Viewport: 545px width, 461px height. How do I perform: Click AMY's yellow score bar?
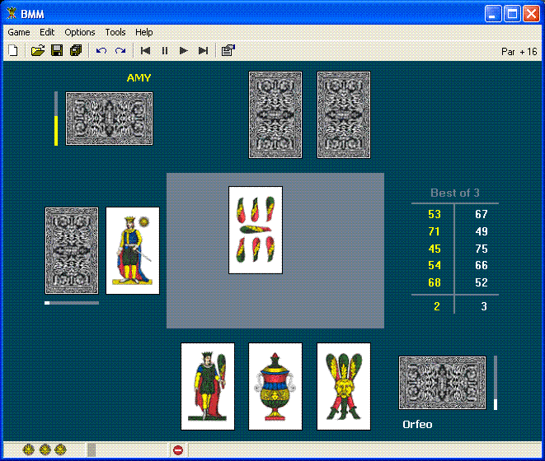[56, 119]
